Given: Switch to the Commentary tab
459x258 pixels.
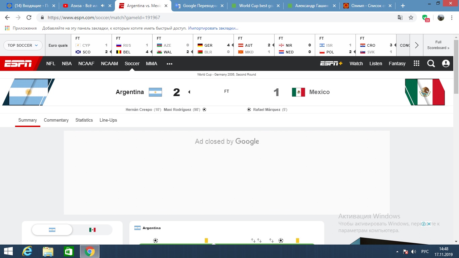Looking at the screenshot, I should pyautogui.click(x=56, y=120).
